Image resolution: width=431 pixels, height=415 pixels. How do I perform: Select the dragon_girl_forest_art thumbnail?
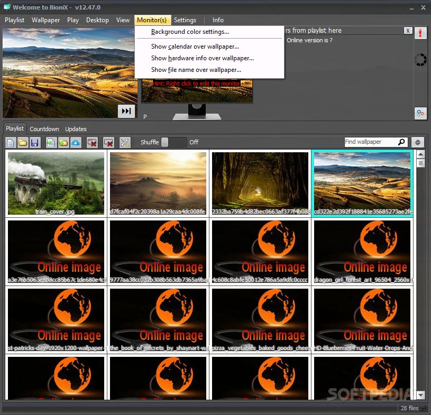tap(362, 252)
